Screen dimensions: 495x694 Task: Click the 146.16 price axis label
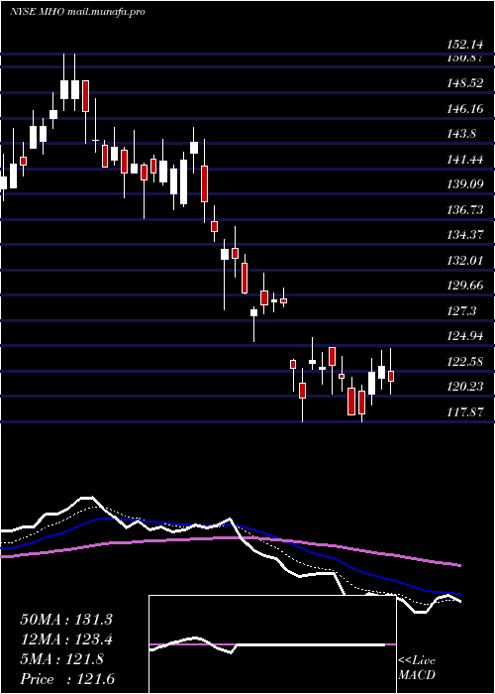(465, 108)
